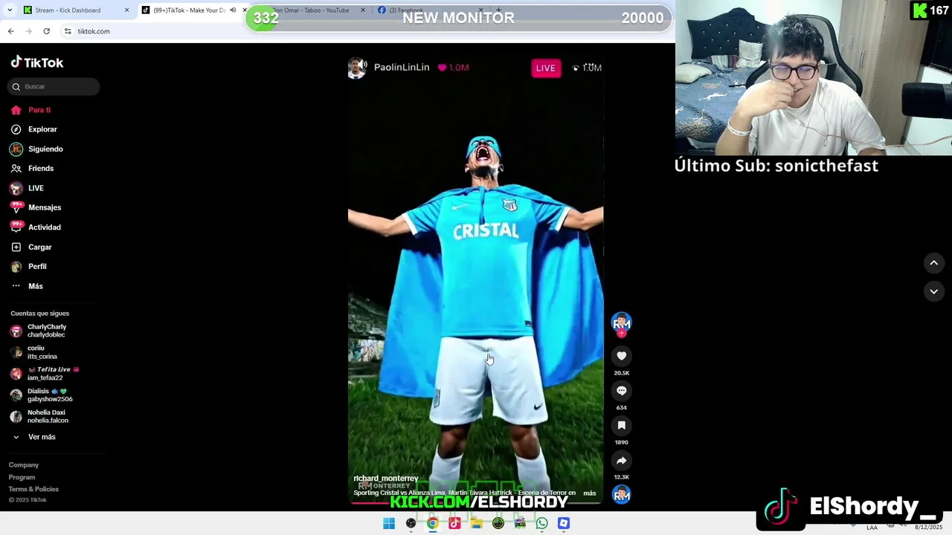Screen dimensions: 952x535
Task: Switch to the TikTok browser tab
Action: click(189, 10)
